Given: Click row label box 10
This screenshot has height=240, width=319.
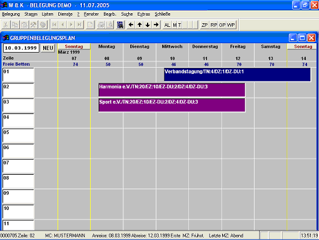Looking at the screenshot, I should click(x=18, y=212).
